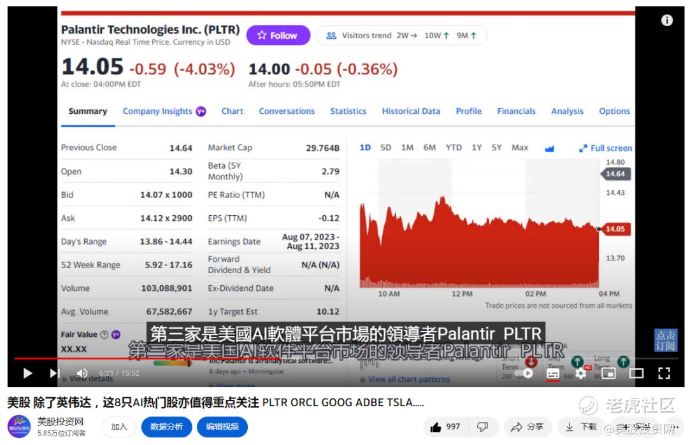
Task: Select the 5D chart range
Action: pos(385,148)
